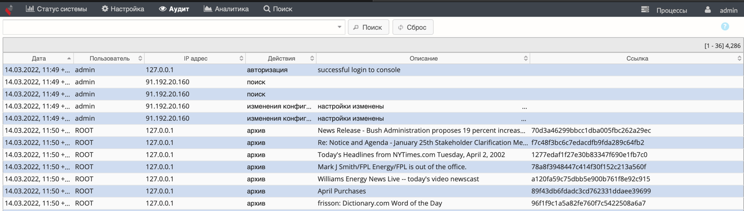Click the magnifier icon in top menu

266,9
